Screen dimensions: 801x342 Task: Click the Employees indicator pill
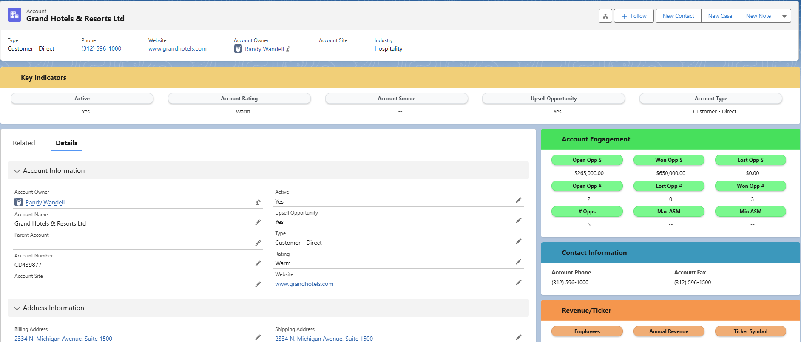(587, 331)
